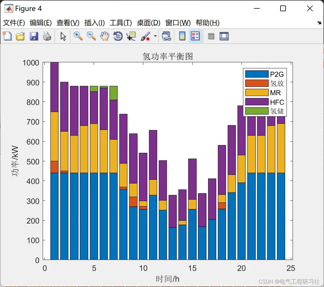Image resolution: width=324 pixels, height=287 pixels.
Task: Open the 文件(F) menu
Action: tap(14, 23)
